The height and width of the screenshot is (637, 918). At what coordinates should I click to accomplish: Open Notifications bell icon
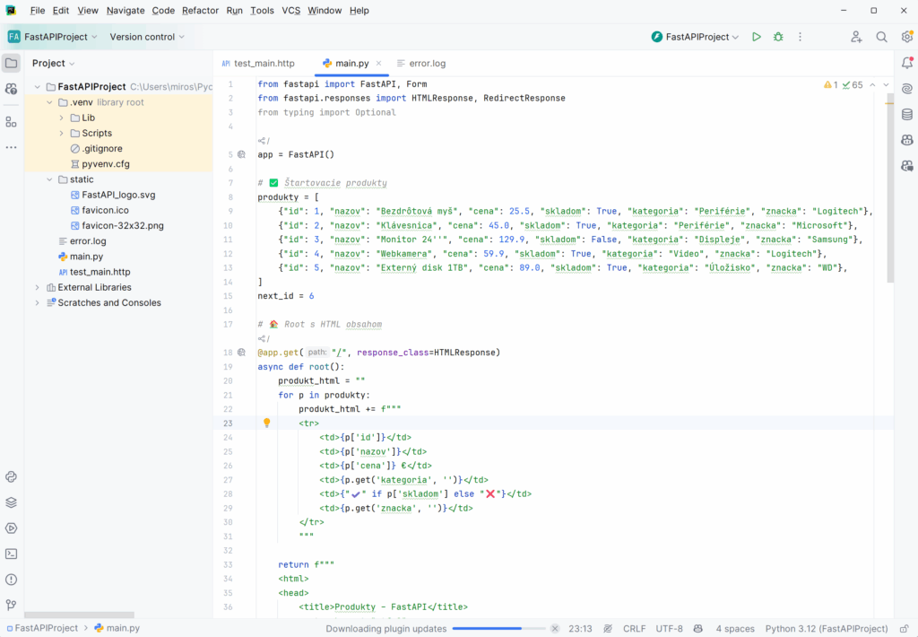click(x=907, y=64)
